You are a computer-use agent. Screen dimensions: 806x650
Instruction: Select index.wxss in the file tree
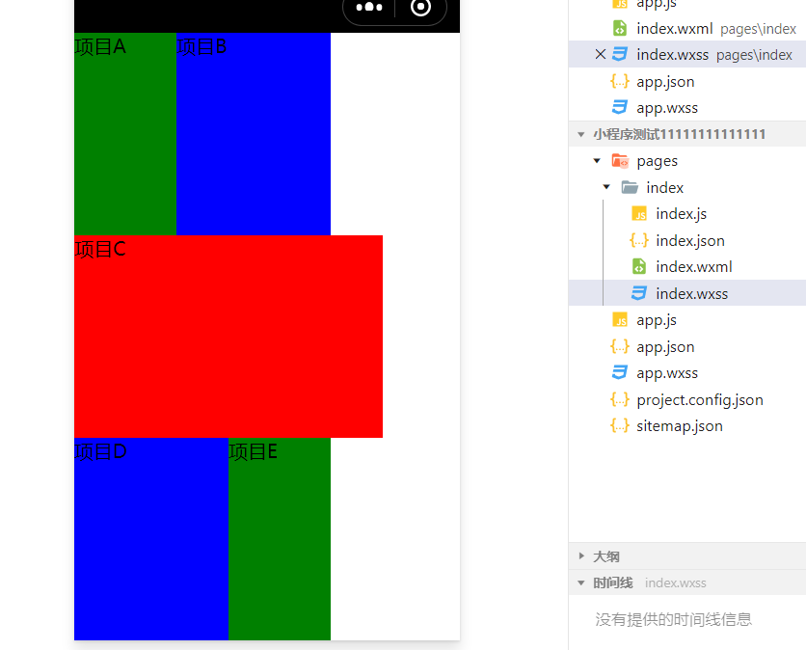pos(687,293)
